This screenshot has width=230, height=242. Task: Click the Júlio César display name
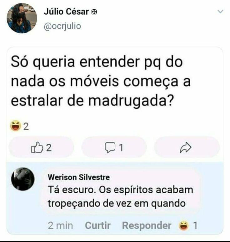click(66, 12)
